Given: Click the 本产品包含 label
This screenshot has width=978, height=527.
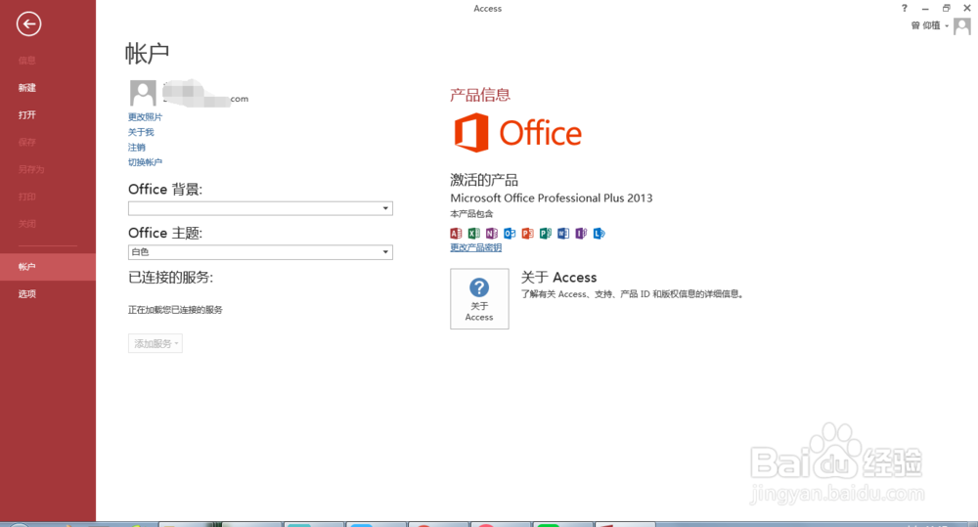Looking at the screenshot, I should [471, 214].
